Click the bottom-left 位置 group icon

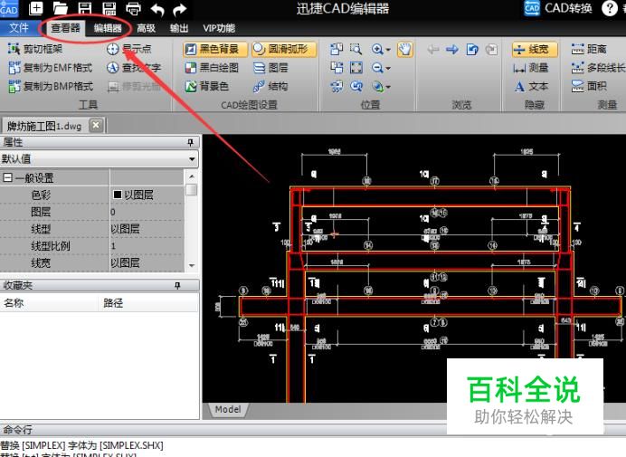tap(337, 86)
